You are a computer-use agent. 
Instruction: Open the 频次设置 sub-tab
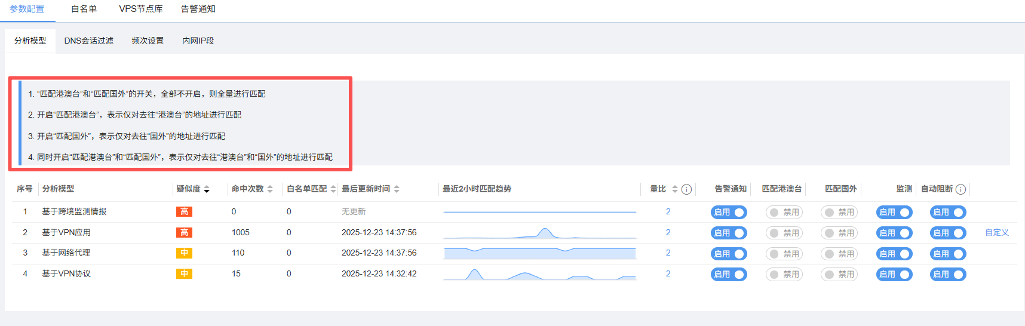(x=148, y=41)
